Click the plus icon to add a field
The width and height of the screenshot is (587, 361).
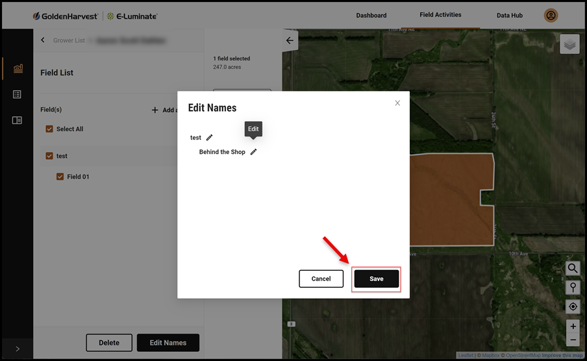click(155, 110)
